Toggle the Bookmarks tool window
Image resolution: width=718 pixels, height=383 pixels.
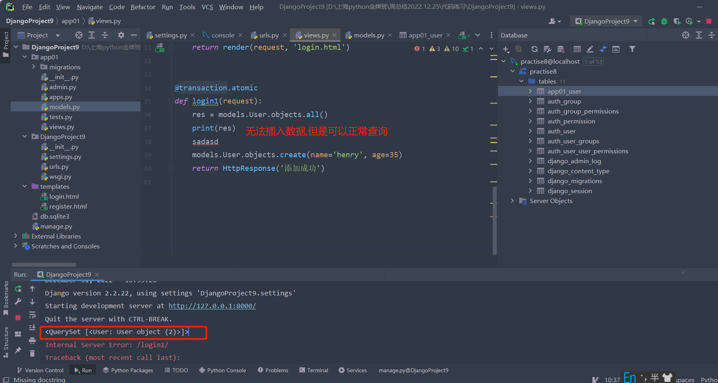6,298
